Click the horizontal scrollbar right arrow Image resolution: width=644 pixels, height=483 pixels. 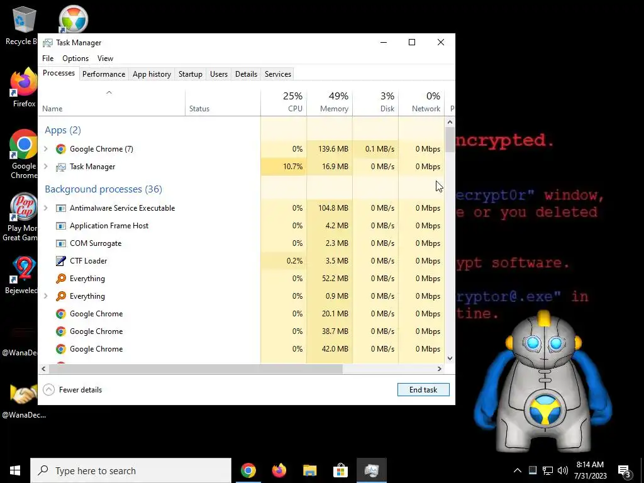(x=440, y=369)
